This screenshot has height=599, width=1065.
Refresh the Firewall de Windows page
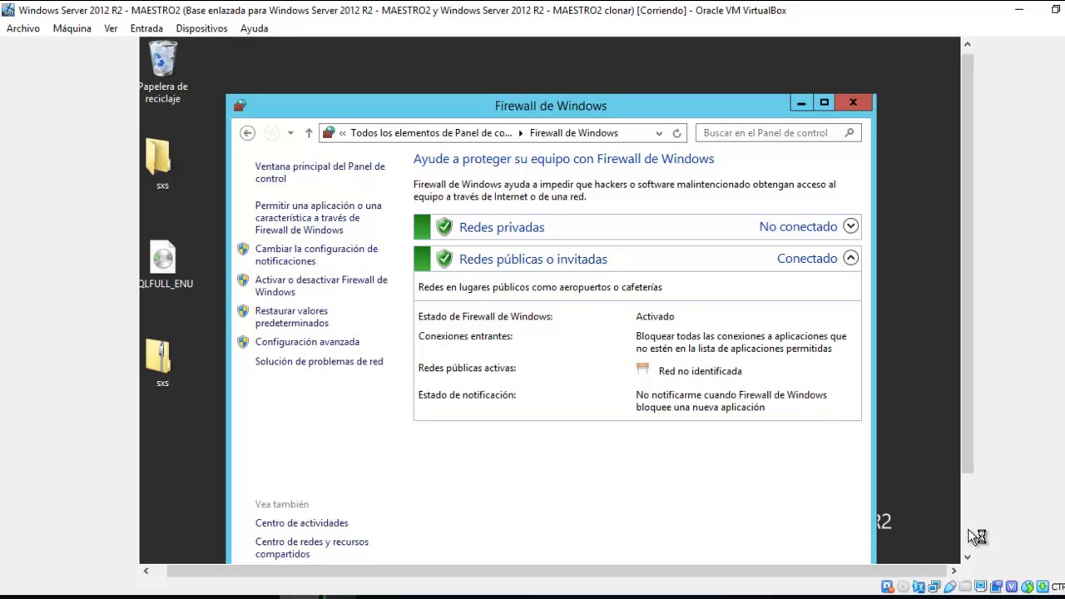coord(677,133)
